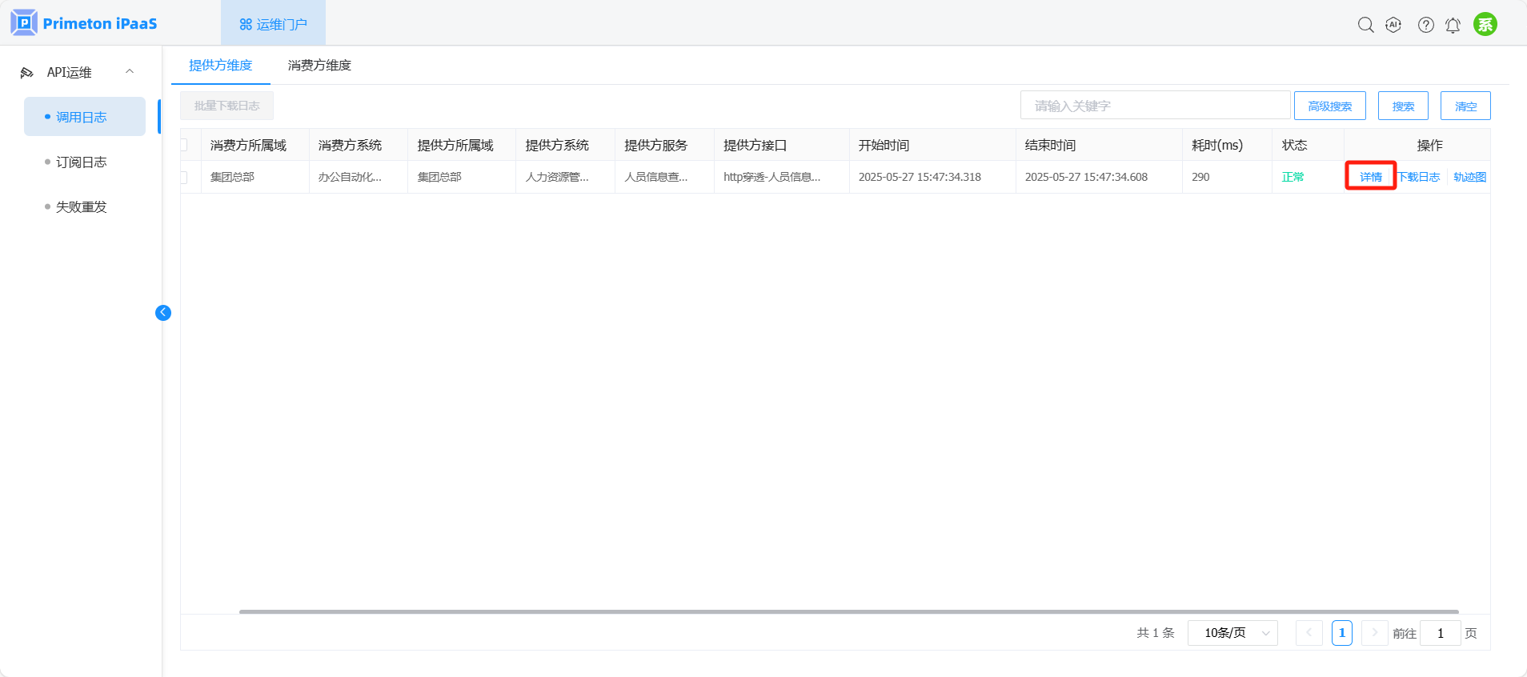This screenshot has height=677, width=1527.
Task: Switch to the 消费方维度 tab
Action: (x=319, y=66)
